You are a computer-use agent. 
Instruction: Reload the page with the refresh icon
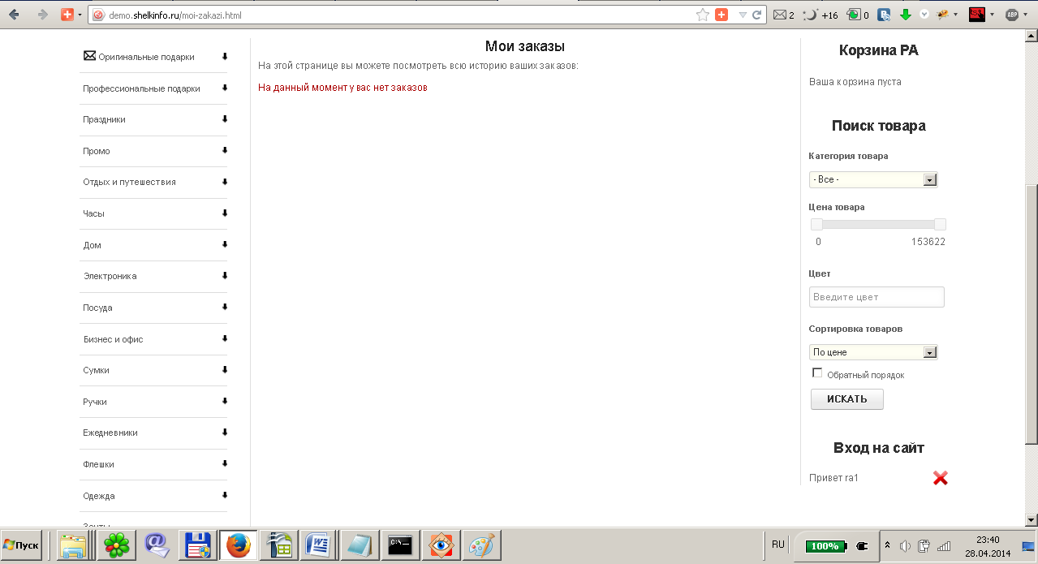click(756, 15)
